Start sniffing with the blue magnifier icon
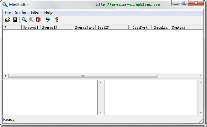The height and width of the screenshot is (127, 207). [24, 20]
